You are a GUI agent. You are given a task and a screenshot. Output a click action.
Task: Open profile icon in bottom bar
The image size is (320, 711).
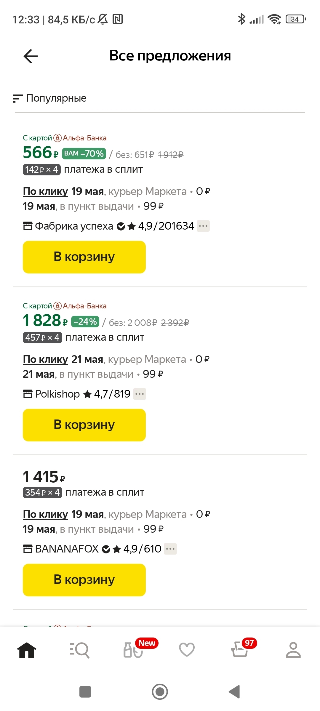pos(293,650)
